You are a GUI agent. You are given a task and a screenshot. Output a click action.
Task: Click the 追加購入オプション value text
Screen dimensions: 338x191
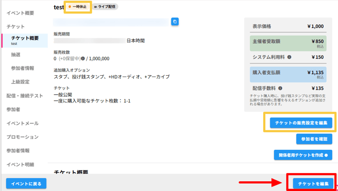click(111, 77)
